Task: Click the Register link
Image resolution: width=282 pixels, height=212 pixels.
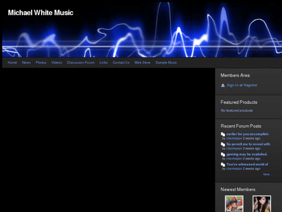Action: [250, 85]
